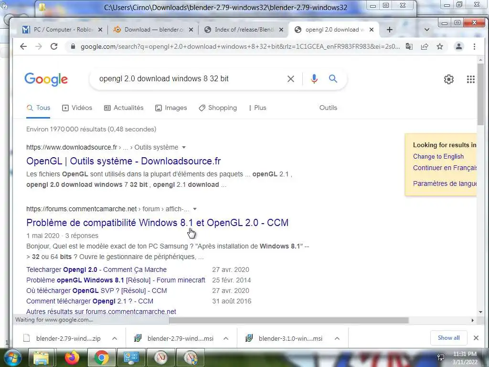Open downloaded blender-2.79 zip file
489x367 pixels.
(63, 338)
